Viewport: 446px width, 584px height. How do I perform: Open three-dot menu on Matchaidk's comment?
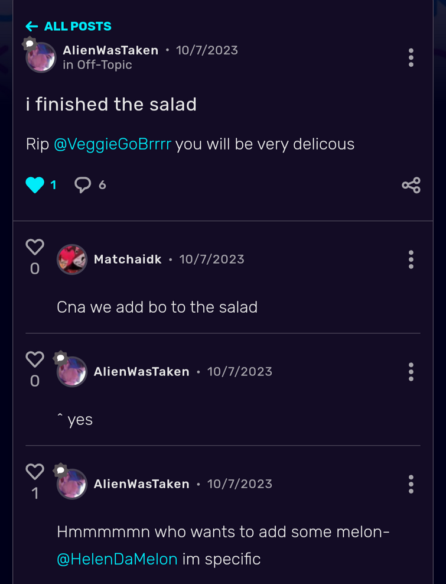(x=411, y=259)
